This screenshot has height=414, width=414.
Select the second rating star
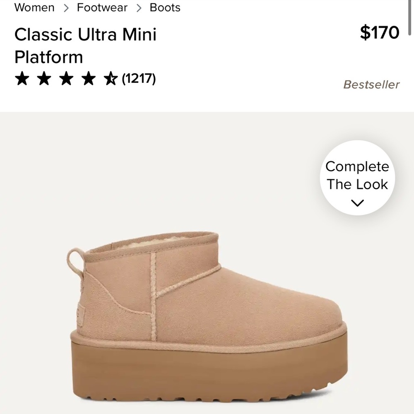click(44, 79)
